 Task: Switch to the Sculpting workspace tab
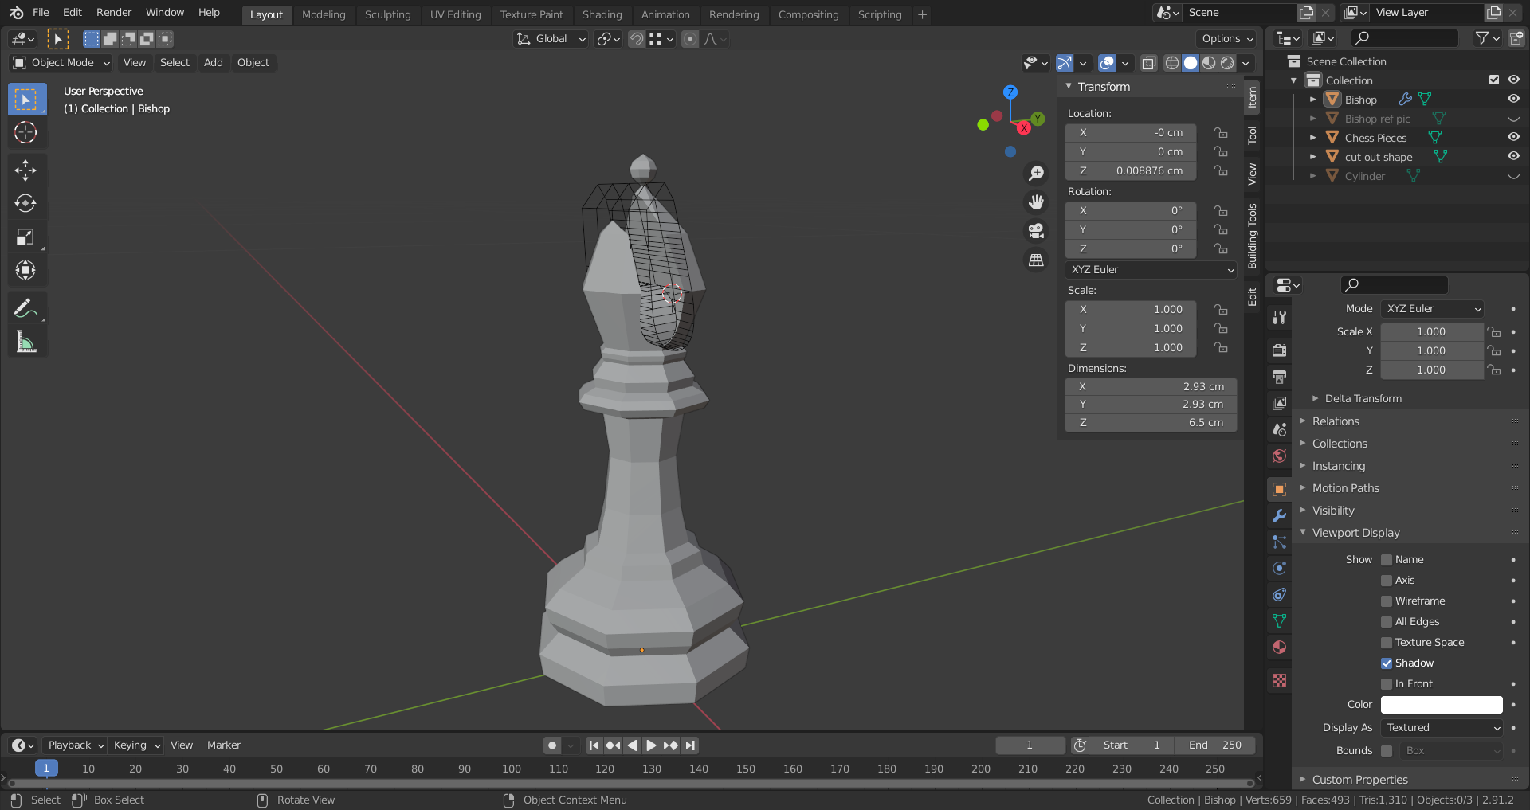pos(387,14)
